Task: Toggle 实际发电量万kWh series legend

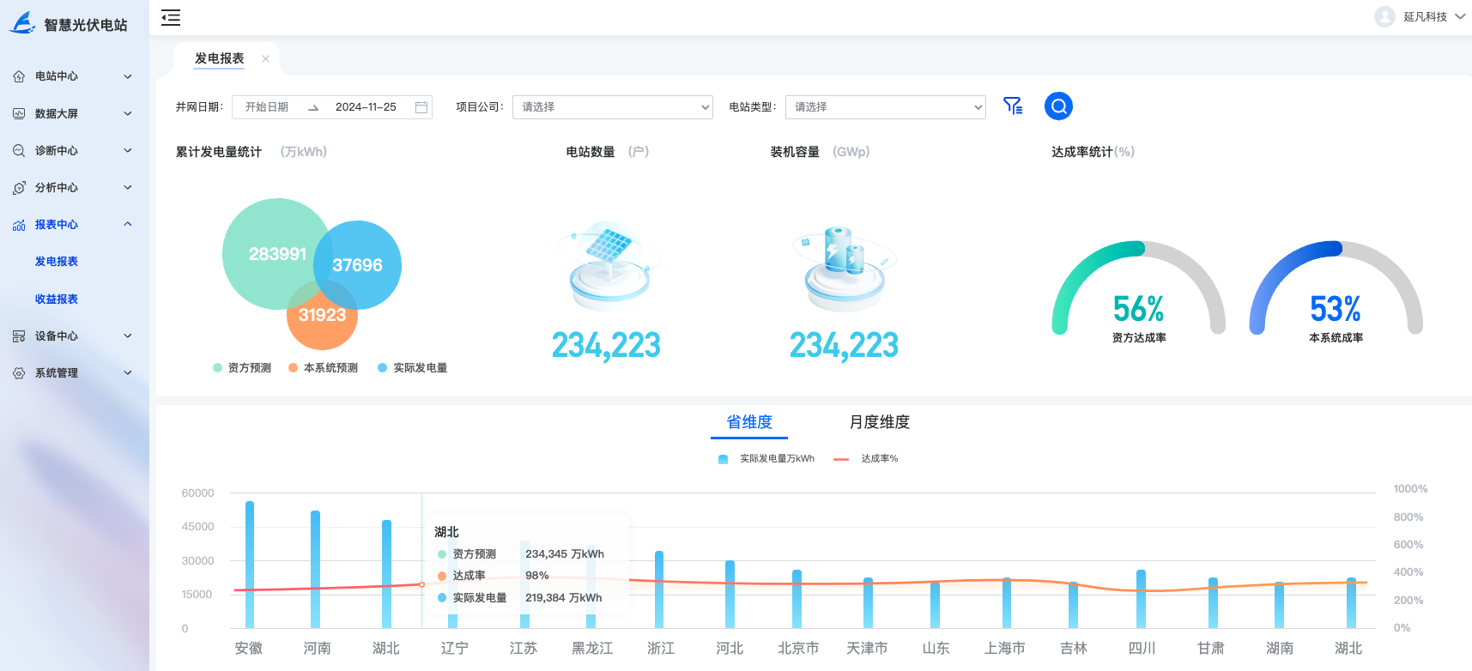Action: pyautogui.click(x=766, y=459)
